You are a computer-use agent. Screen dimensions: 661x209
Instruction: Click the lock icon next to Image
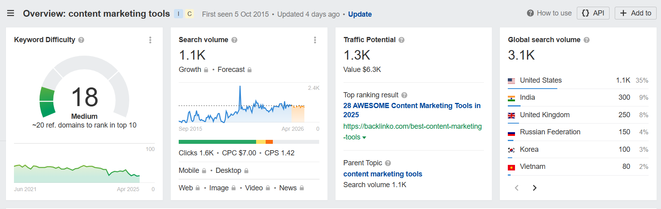pyautogui.click(x=233, y=188)
